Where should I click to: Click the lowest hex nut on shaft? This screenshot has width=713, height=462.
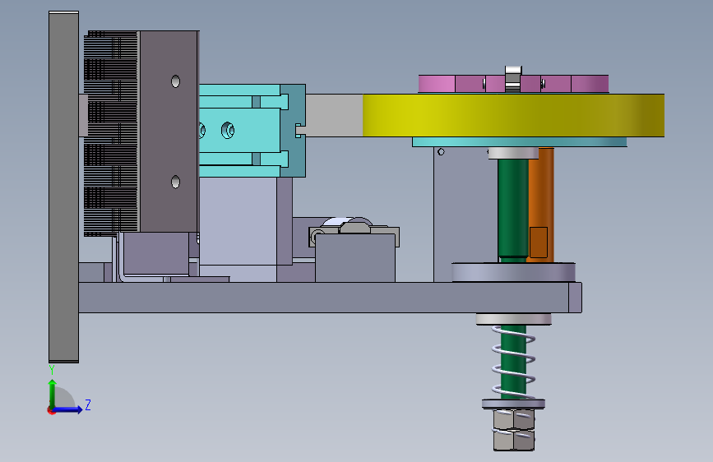click(514, 440)
